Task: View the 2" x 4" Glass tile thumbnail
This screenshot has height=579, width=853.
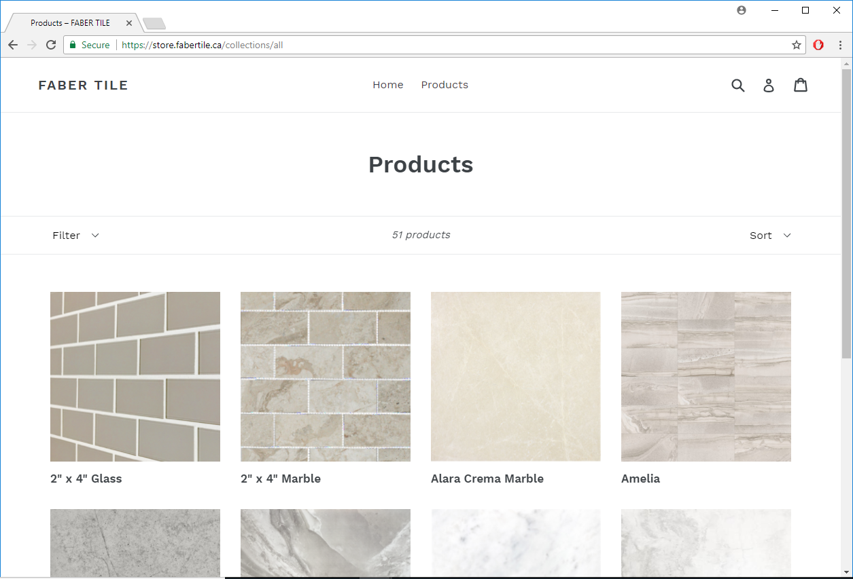Action: [135, 377]
